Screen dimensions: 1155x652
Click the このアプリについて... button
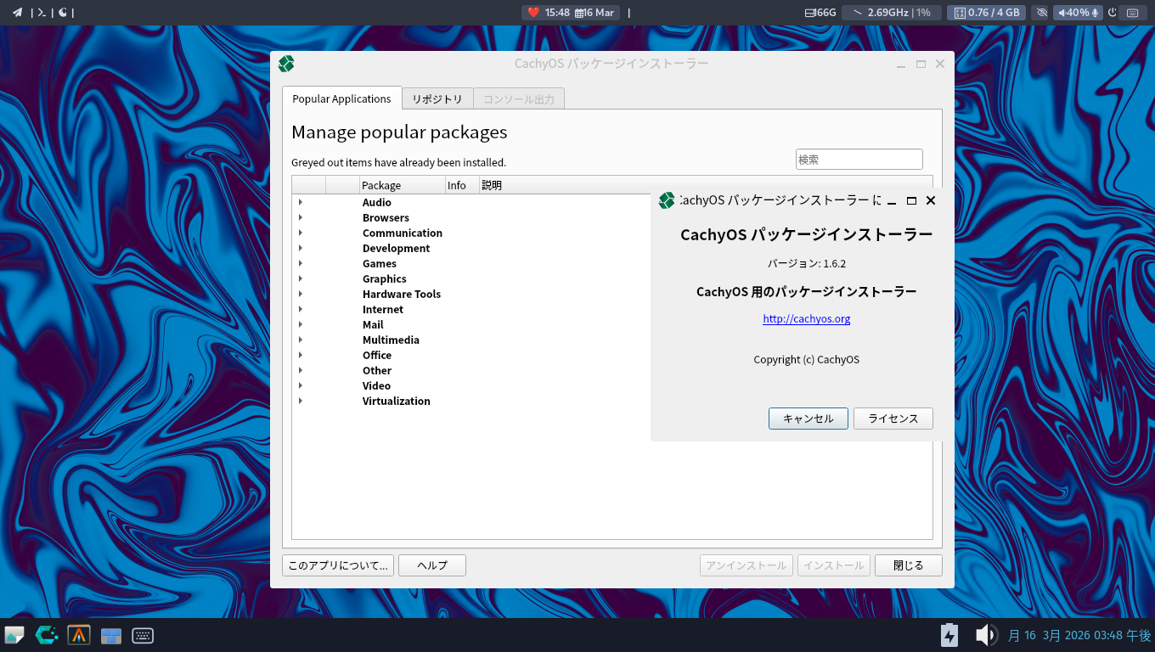click(338, 565)
